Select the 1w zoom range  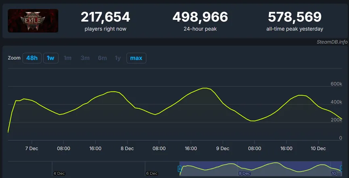[x=50, y=58]
